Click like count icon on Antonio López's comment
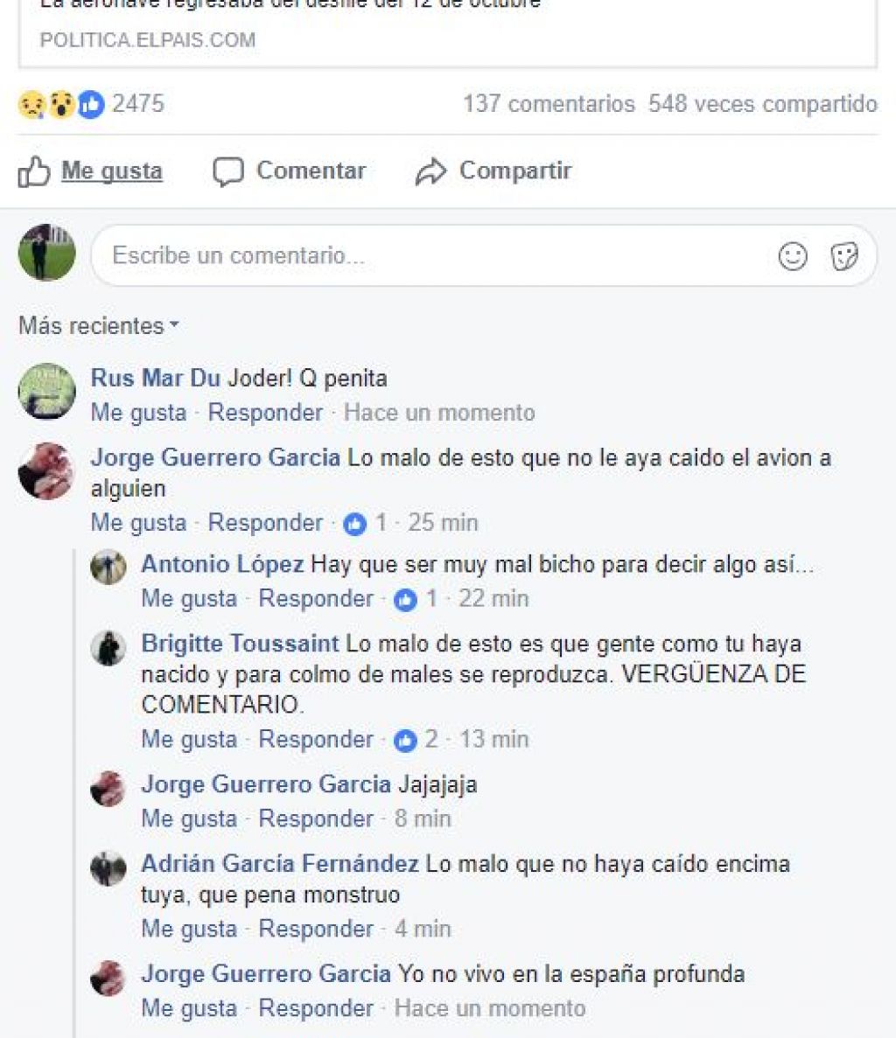Image resolution: width=896 pixels, height=1038 pixels. tap(405, 601)
